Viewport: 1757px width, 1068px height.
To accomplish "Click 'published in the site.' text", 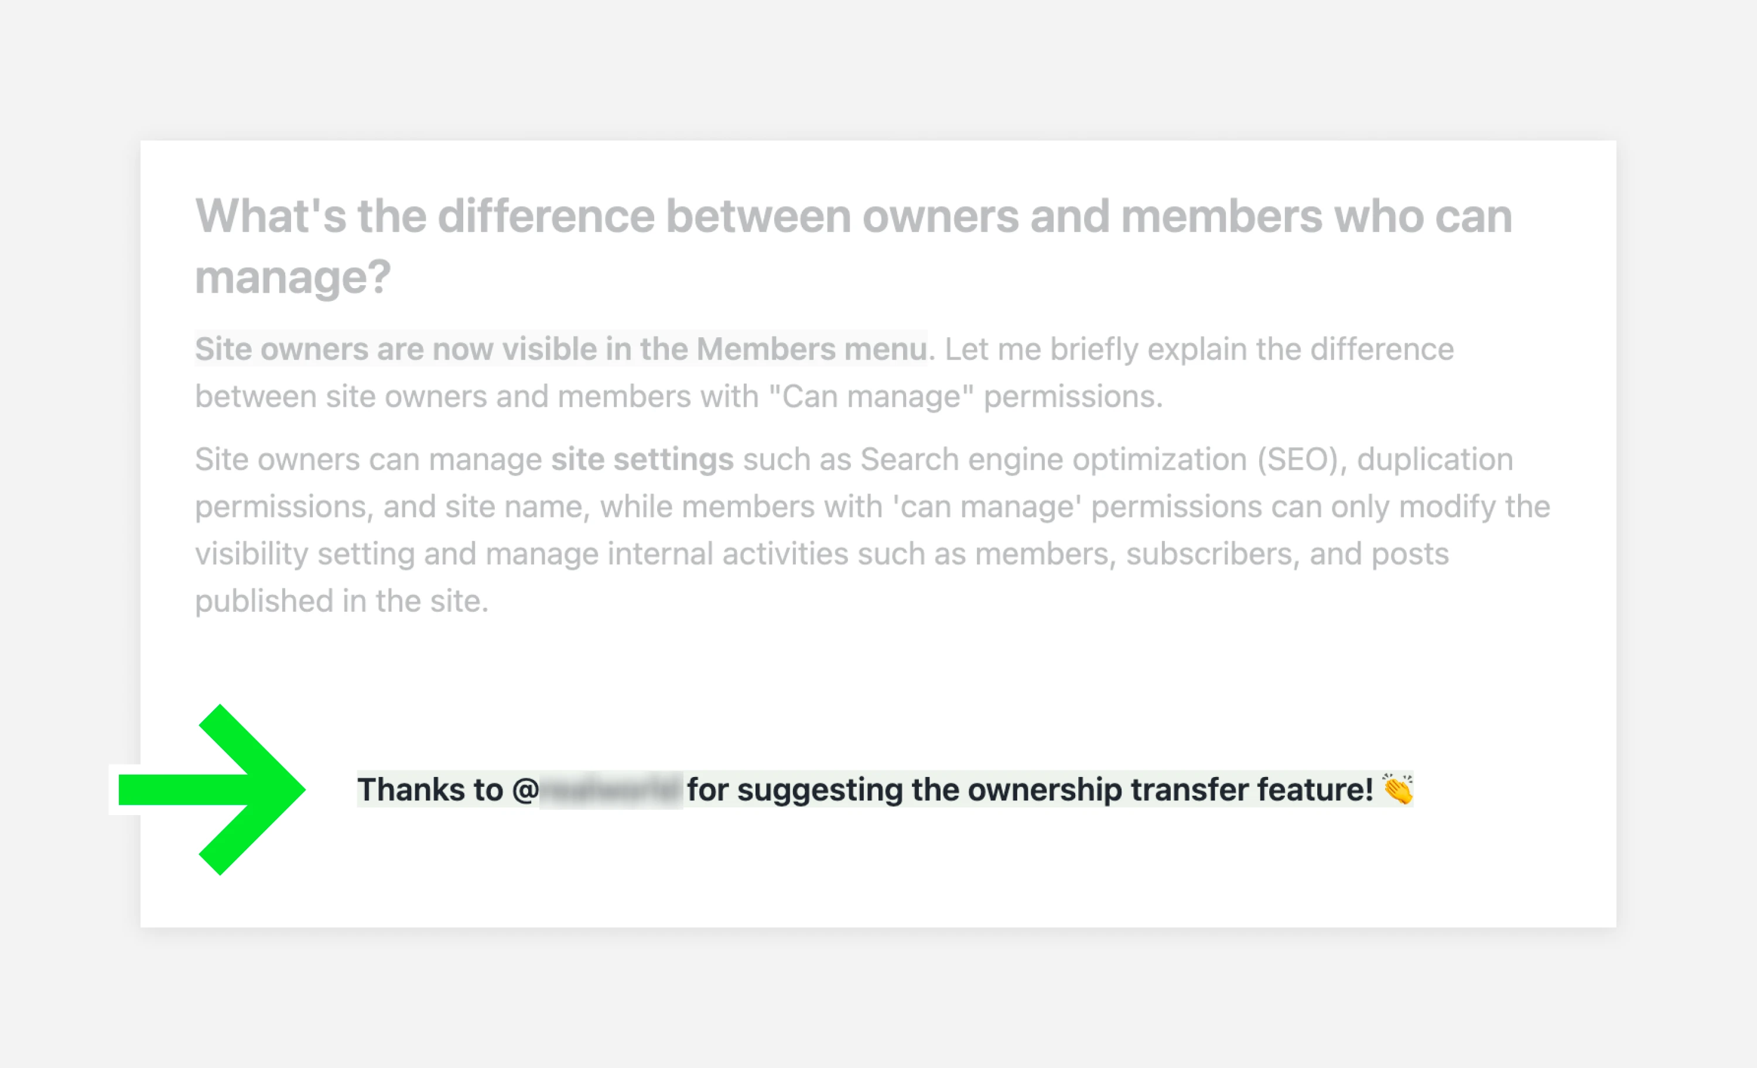I will (341, 601).
